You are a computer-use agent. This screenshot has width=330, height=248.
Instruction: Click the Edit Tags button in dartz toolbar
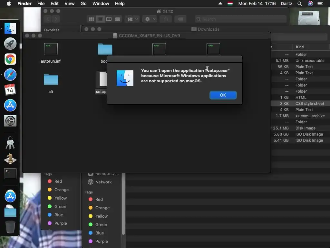180,19
